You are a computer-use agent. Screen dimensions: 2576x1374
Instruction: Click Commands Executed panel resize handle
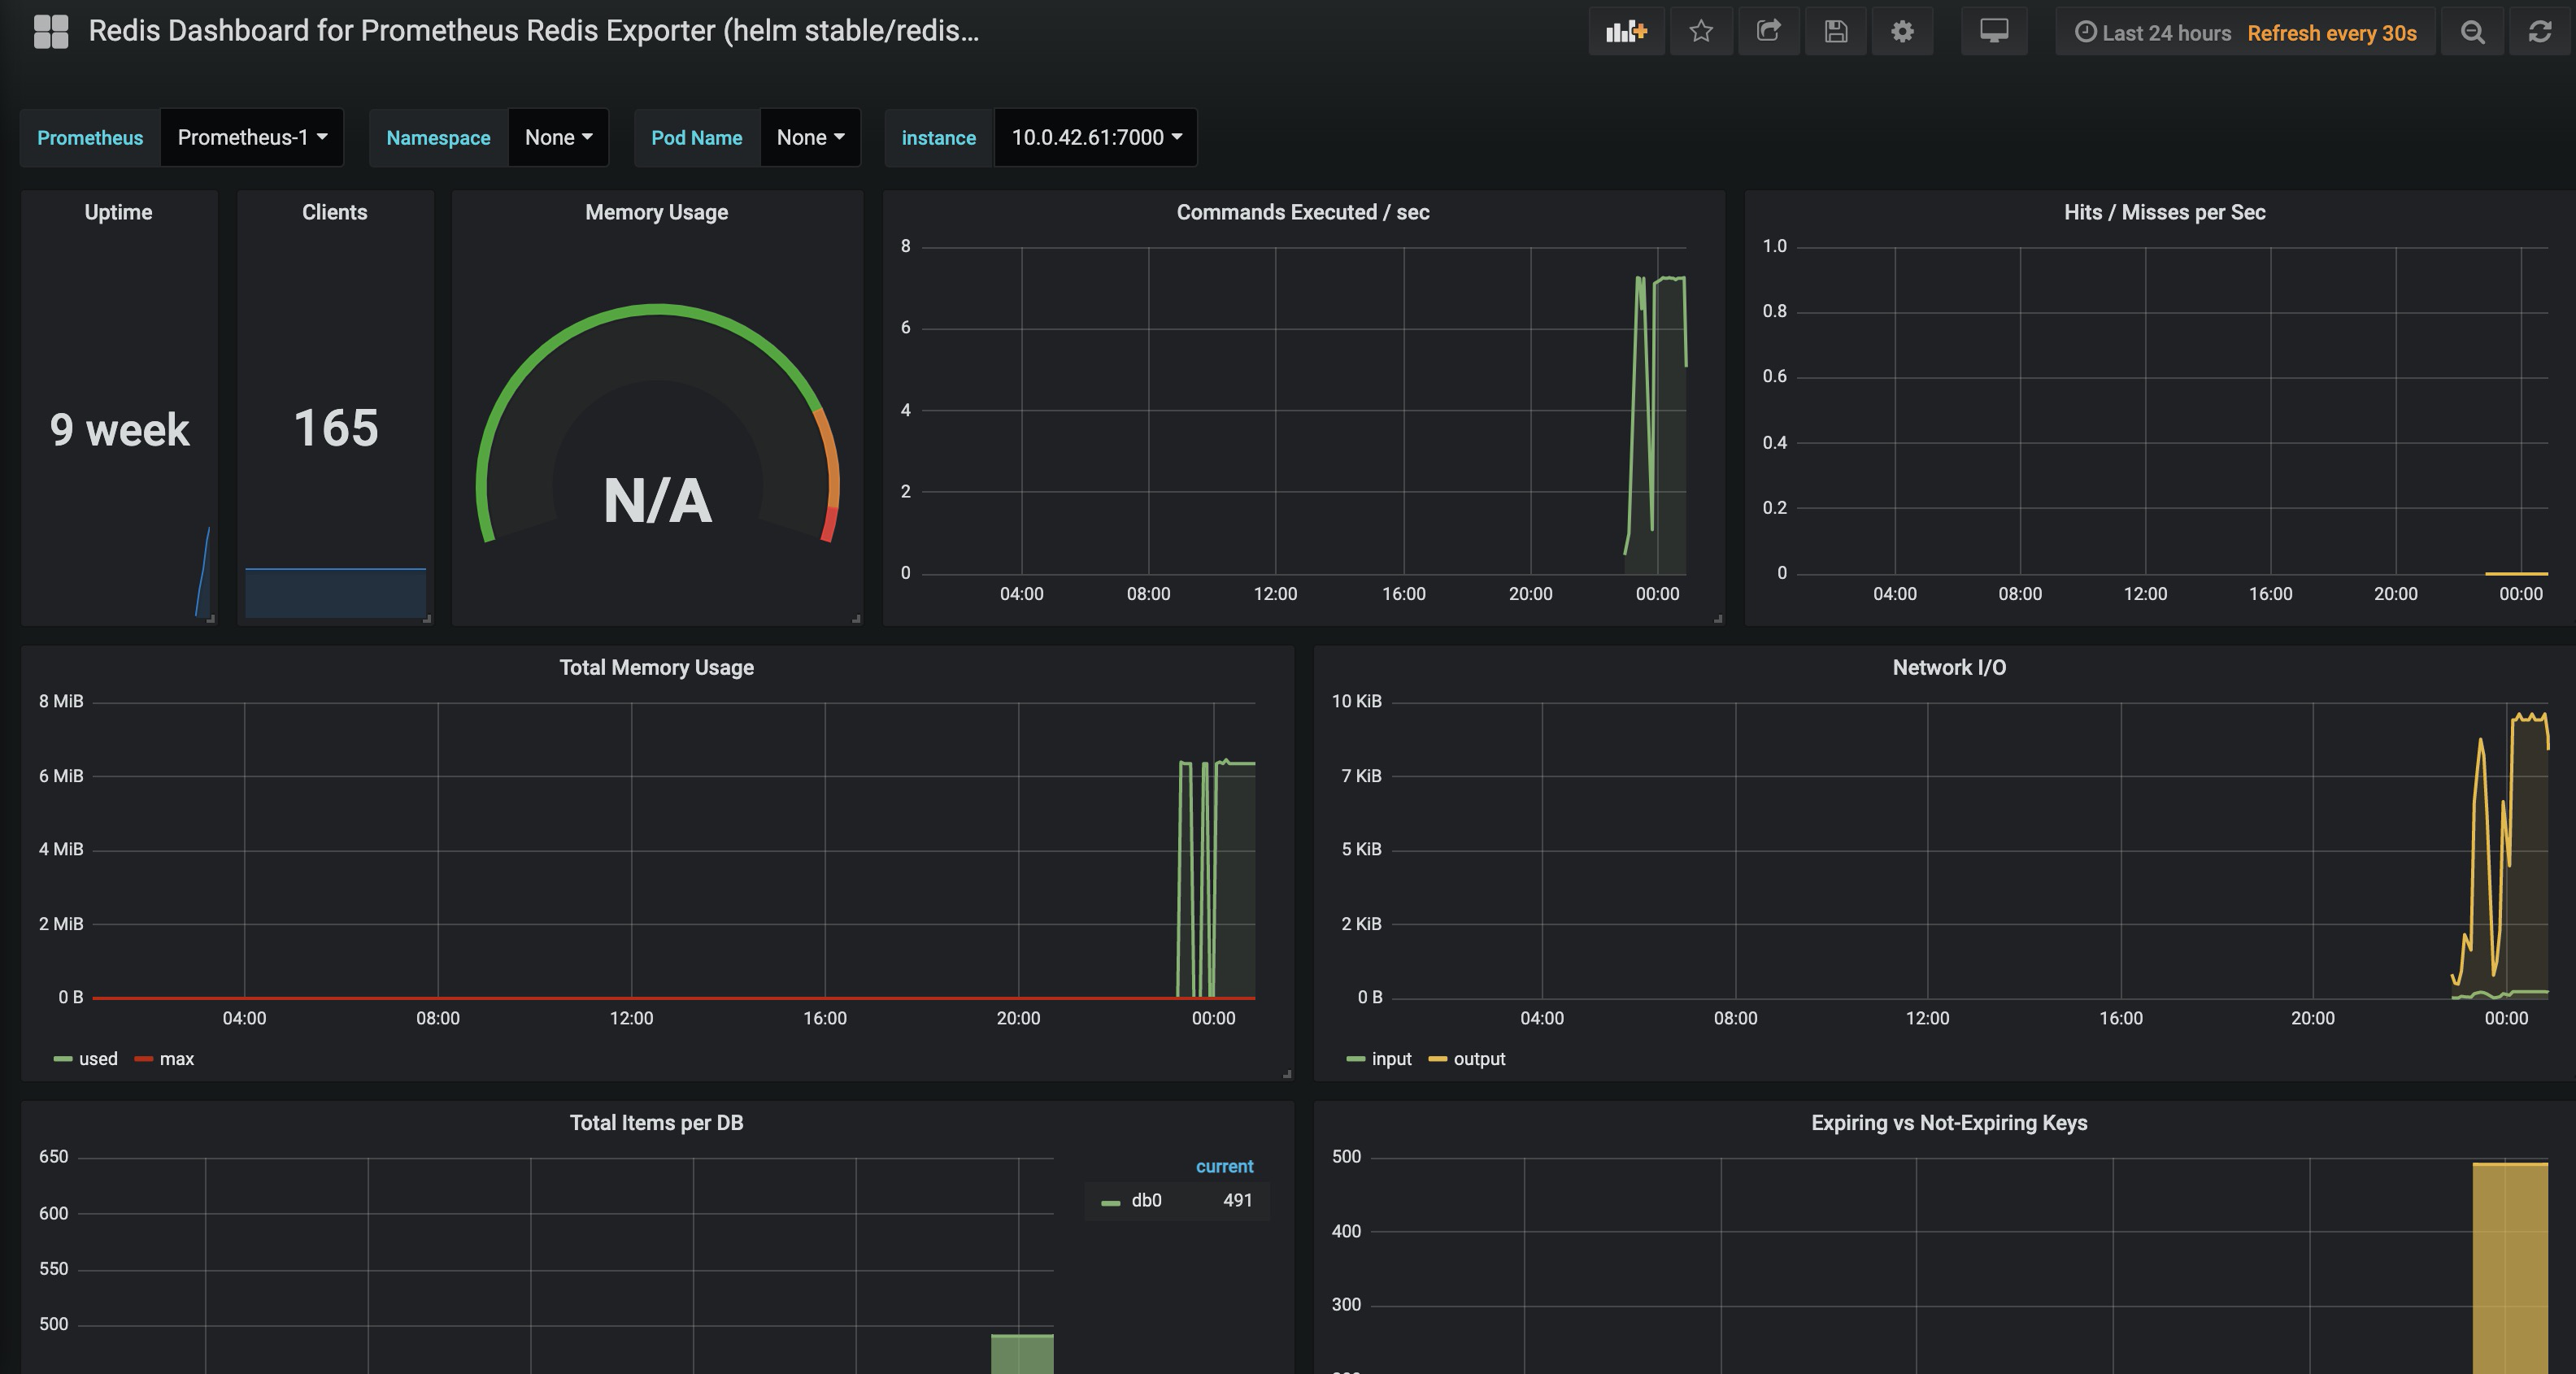click(x=1718, y=619)
